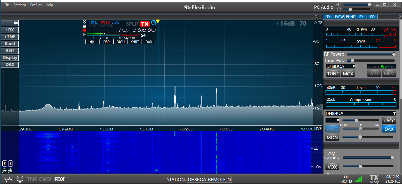Open the left sidebar DAX menu
The image size is (402, 184).
10,65
